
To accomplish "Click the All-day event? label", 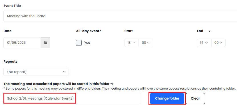I will coord(89,31).
